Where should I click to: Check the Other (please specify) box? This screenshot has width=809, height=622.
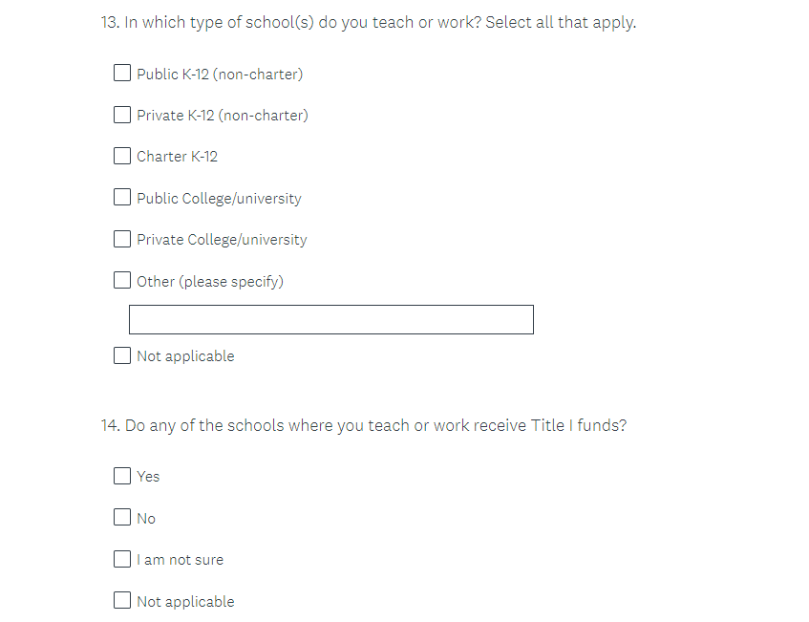pyautogui.click(x=122, y=281)
